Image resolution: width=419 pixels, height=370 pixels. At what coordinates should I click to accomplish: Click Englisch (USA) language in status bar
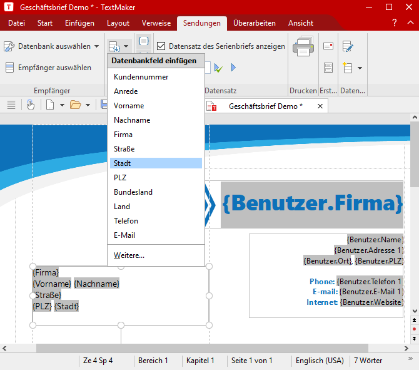pyautogui.click(x=320, y=361)
